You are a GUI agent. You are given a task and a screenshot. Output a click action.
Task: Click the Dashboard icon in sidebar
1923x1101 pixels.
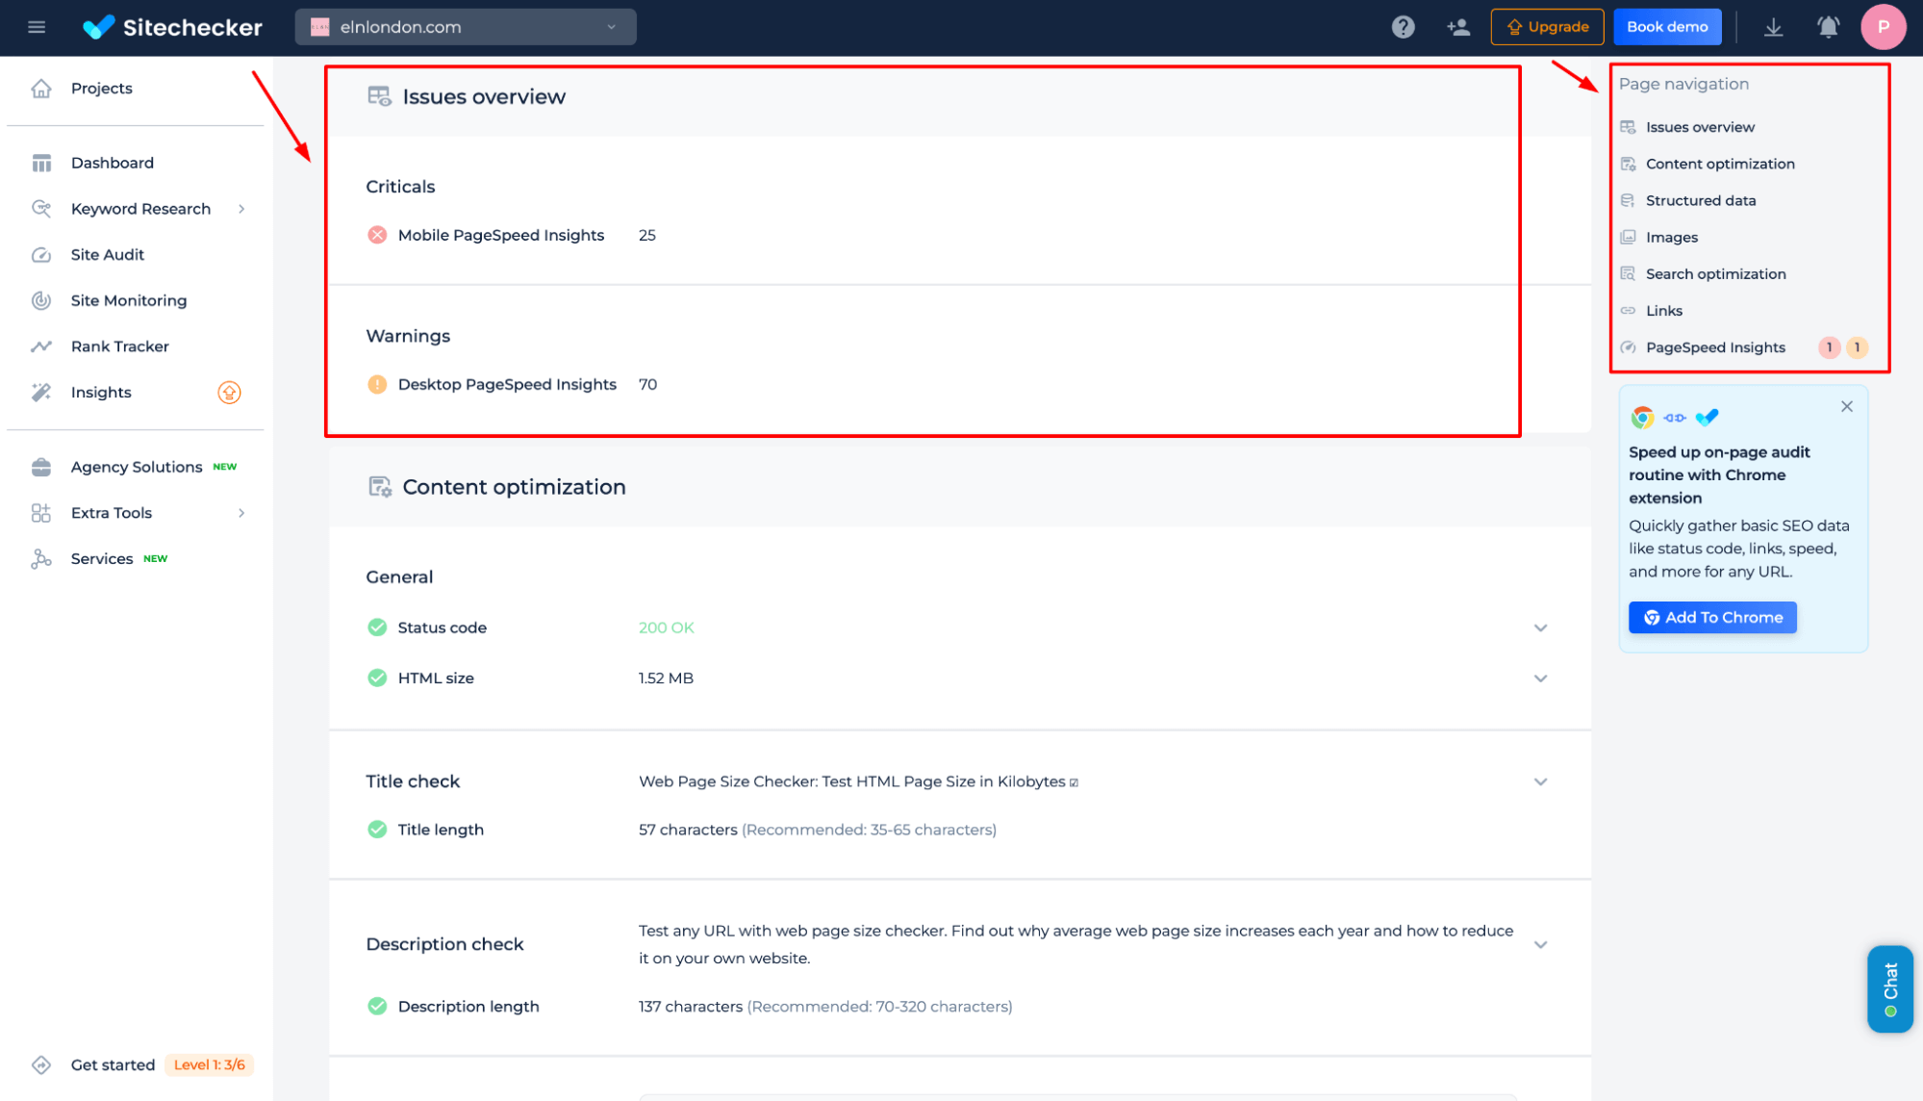[41, 162]
